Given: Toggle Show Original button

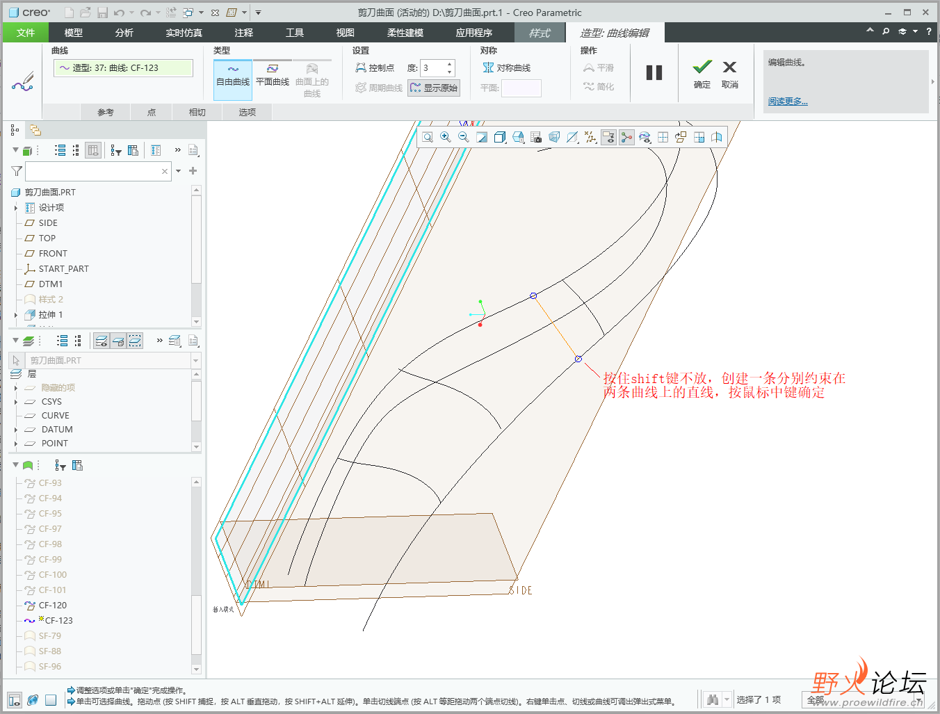Looking at the screenshot, I should click(x=434, y=88).
